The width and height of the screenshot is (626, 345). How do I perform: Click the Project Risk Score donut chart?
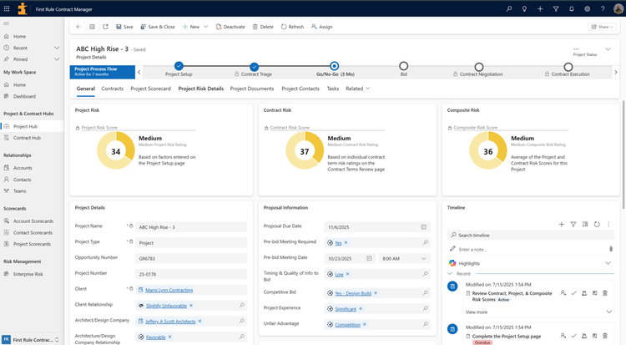point(116,150)
